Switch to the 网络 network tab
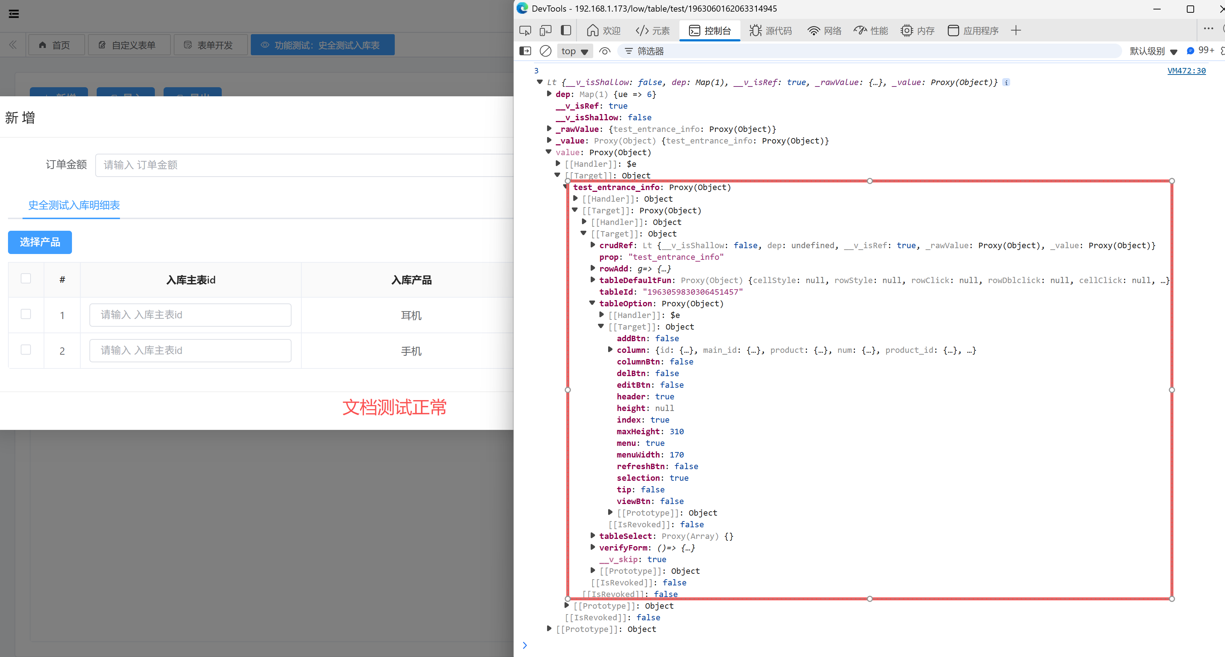The width and height of the screenshot is (1225, 657). pyautogui.click(x=824, y=31)
